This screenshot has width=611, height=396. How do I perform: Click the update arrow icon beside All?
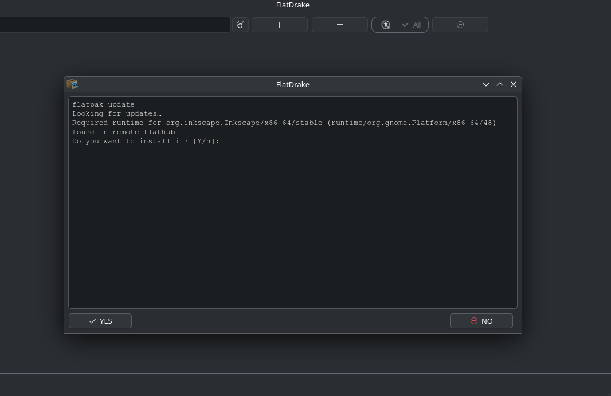click(385, 25)
